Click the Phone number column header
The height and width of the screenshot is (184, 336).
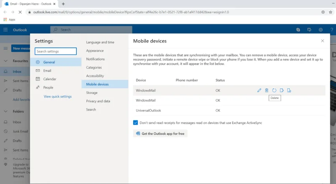(x=186, y=80)
